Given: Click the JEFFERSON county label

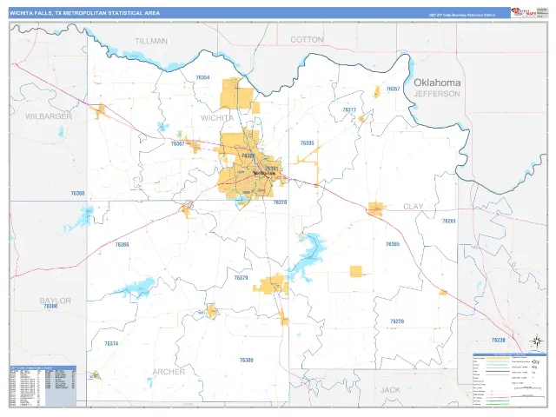Looking at the screenshot, I should point(437,94).
